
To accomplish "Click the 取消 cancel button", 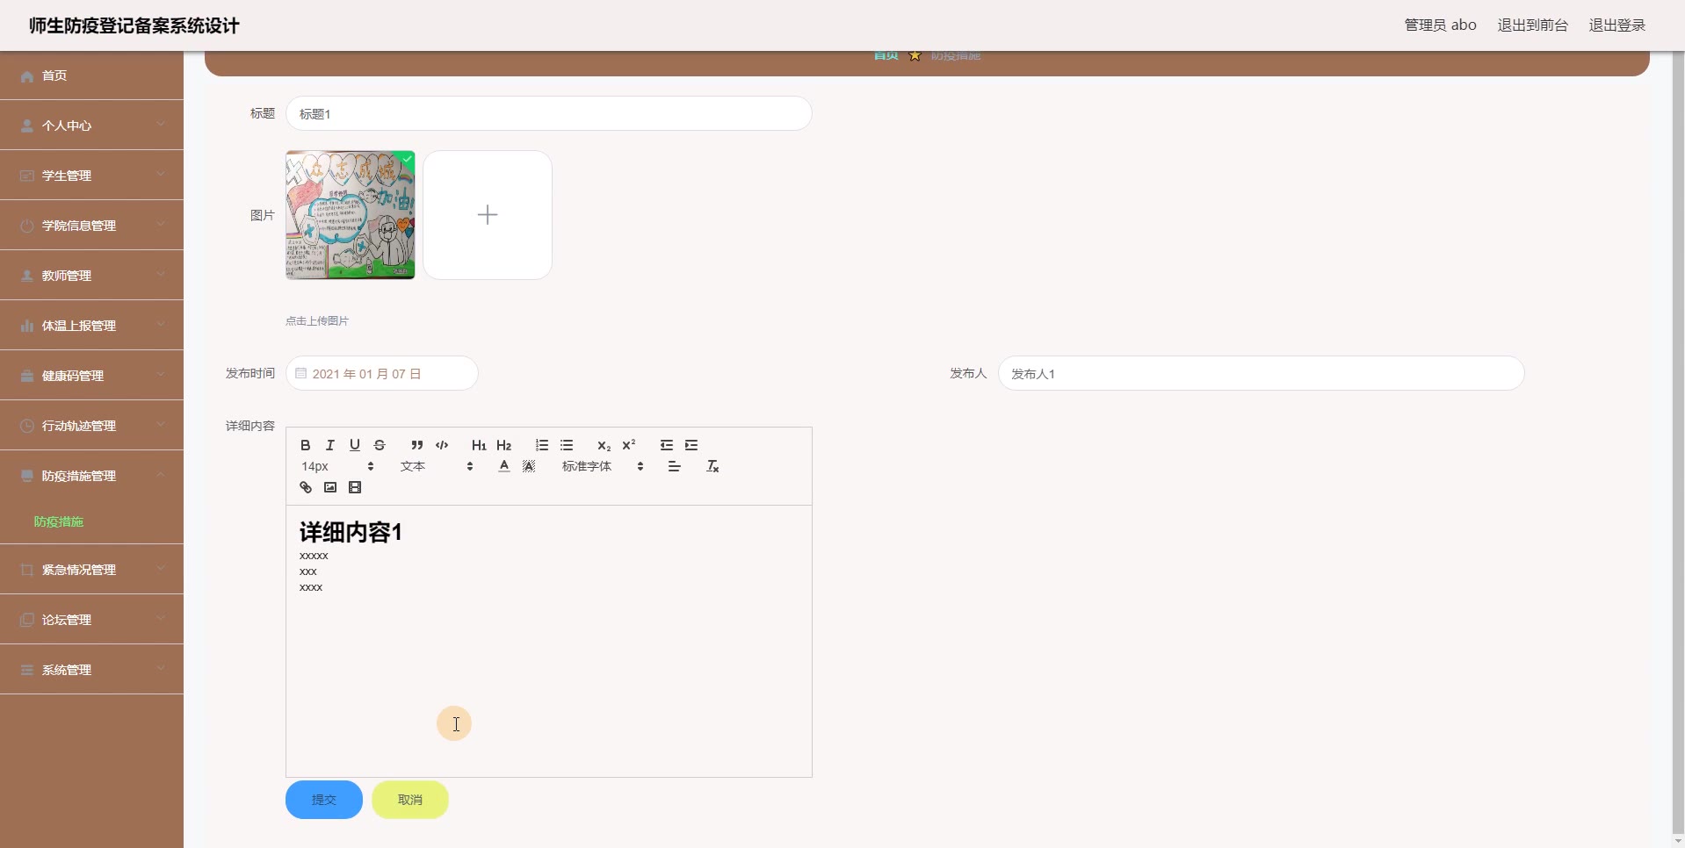I will (410, 800).
